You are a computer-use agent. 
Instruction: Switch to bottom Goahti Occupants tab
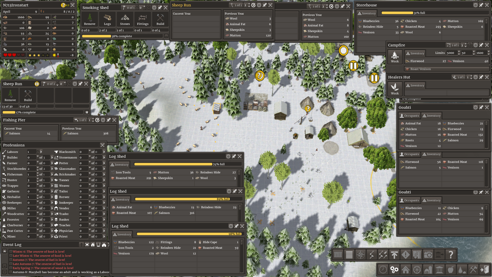click(x=409, y=200)
